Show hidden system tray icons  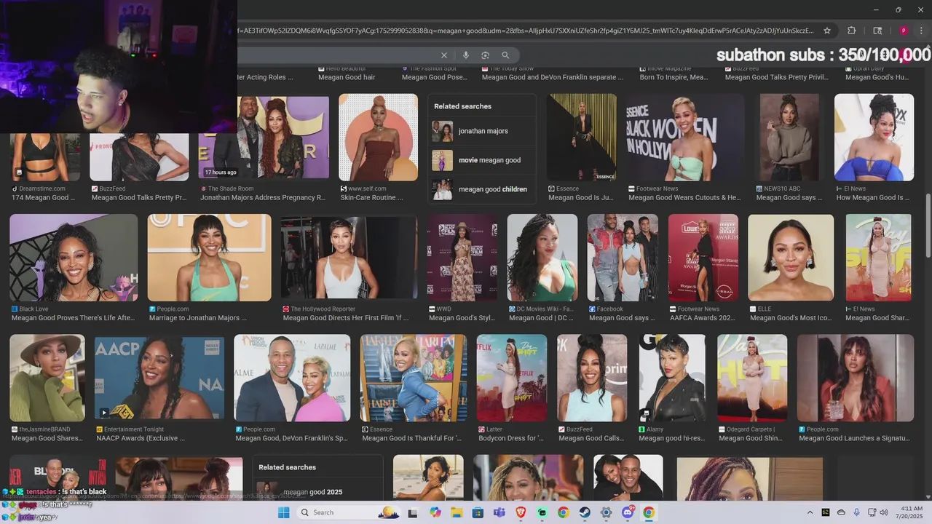(810, 512)
